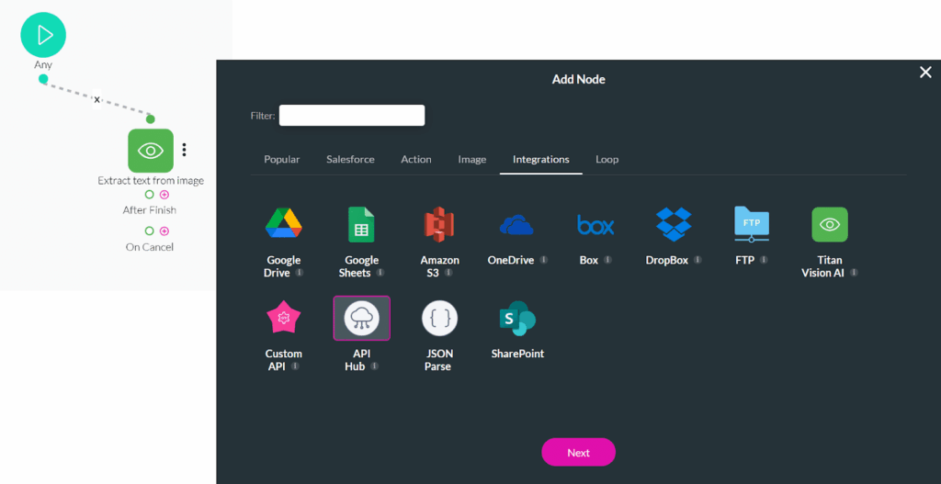Click the 'After Finish' label
941x484 pixels.
click(150, 210)
